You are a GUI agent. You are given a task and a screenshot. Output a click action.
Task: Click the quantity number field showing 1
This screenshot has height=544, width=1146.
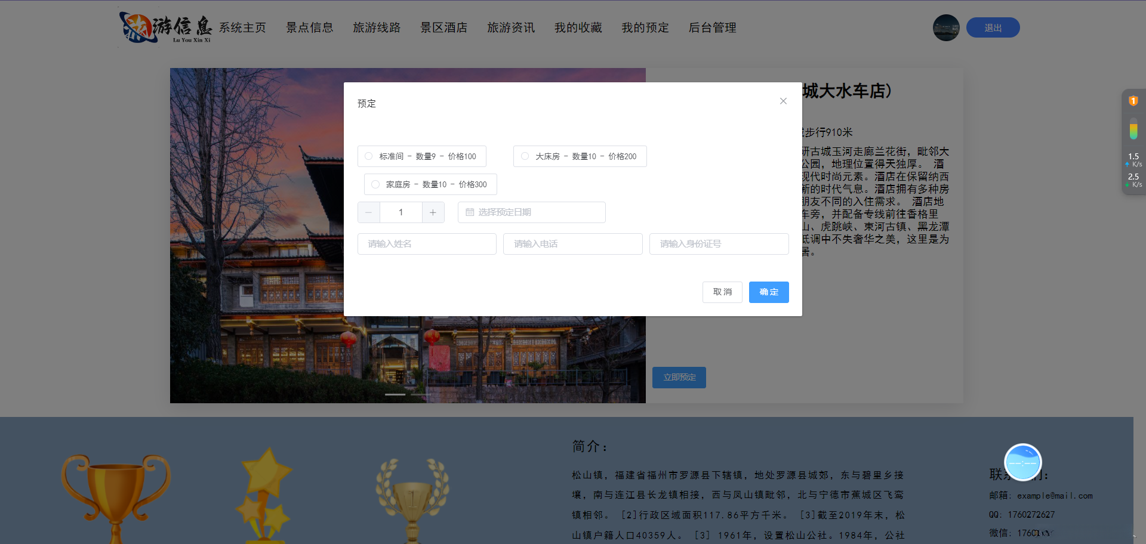point(401,212)
